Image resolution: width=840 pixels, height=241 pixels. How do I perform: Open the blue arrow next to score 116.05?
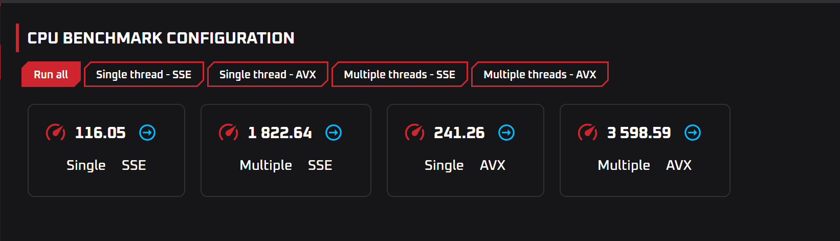pos(147,133)
